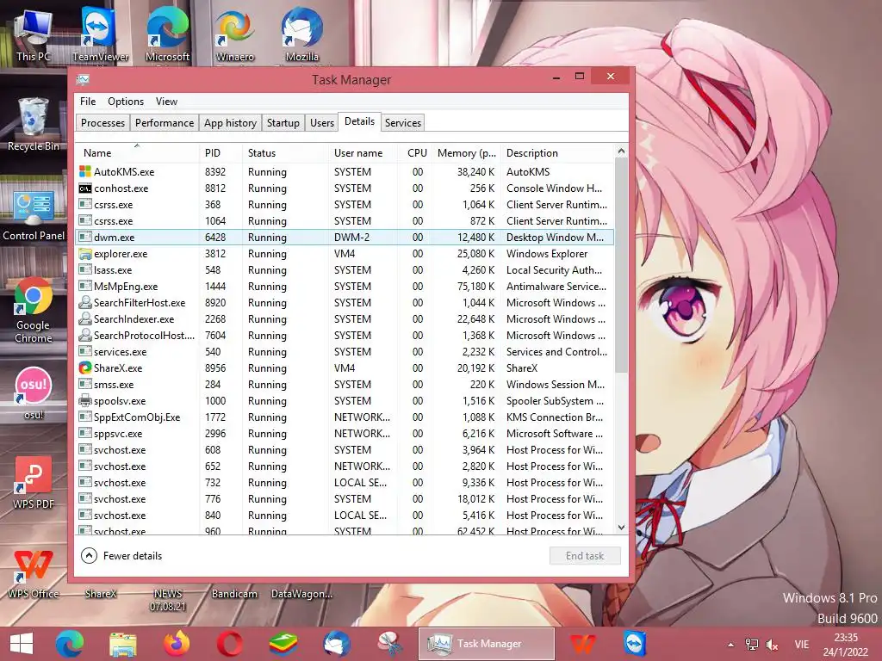Select svchost.exe with PID 776

345,498
